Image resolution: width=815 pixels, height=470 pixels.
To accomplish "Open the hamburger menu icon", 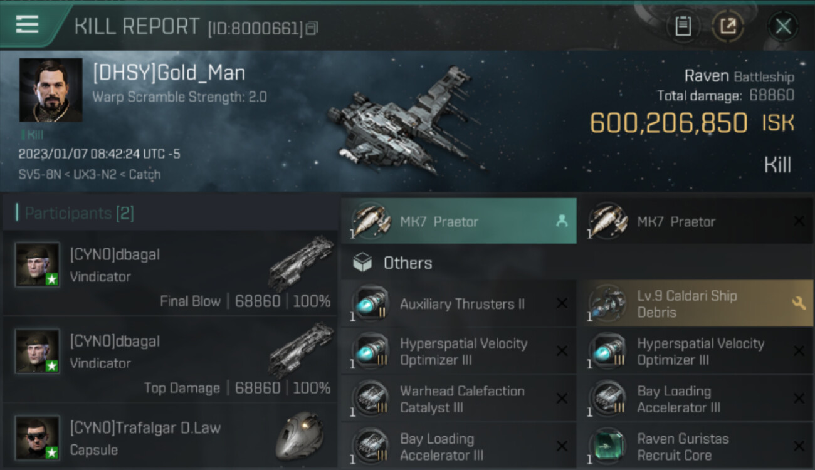I will point(27,24).
